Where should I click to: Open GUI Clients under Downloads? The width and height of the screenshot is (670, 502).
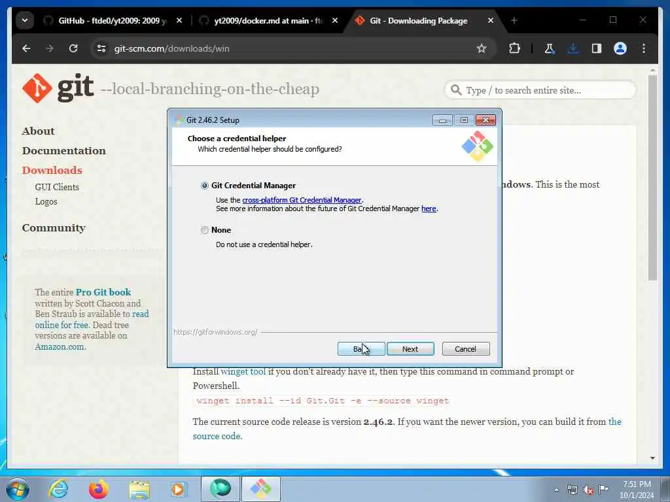pos(57,187)
